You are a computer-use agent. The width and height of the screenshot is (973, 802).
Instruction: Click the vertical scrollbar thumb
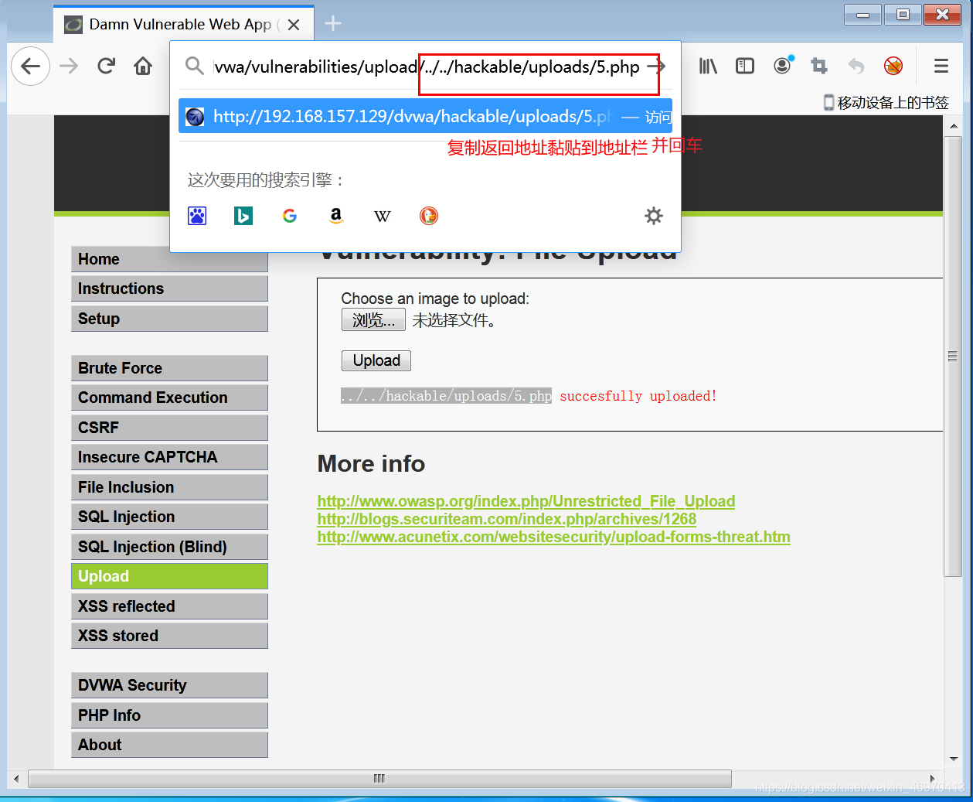pos(953,356)
